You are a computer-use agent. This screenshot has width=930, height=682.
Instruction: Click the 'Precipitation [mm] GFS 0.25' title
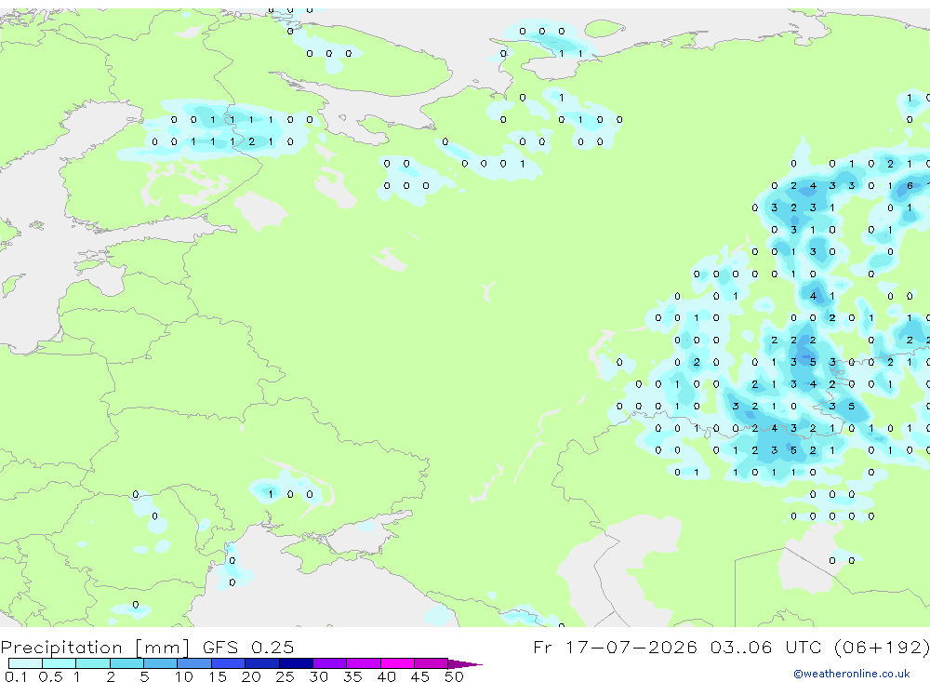[147, 647]
